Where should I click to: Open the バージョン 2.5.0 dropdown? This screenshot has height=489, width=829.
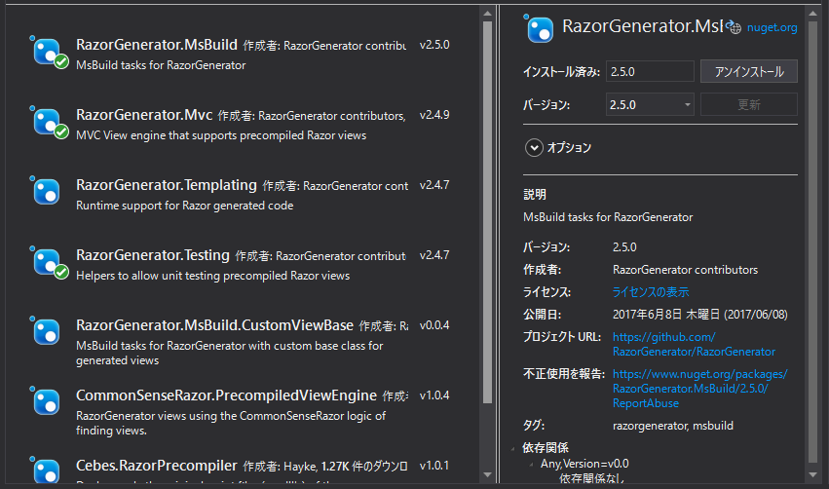(650, 104)
